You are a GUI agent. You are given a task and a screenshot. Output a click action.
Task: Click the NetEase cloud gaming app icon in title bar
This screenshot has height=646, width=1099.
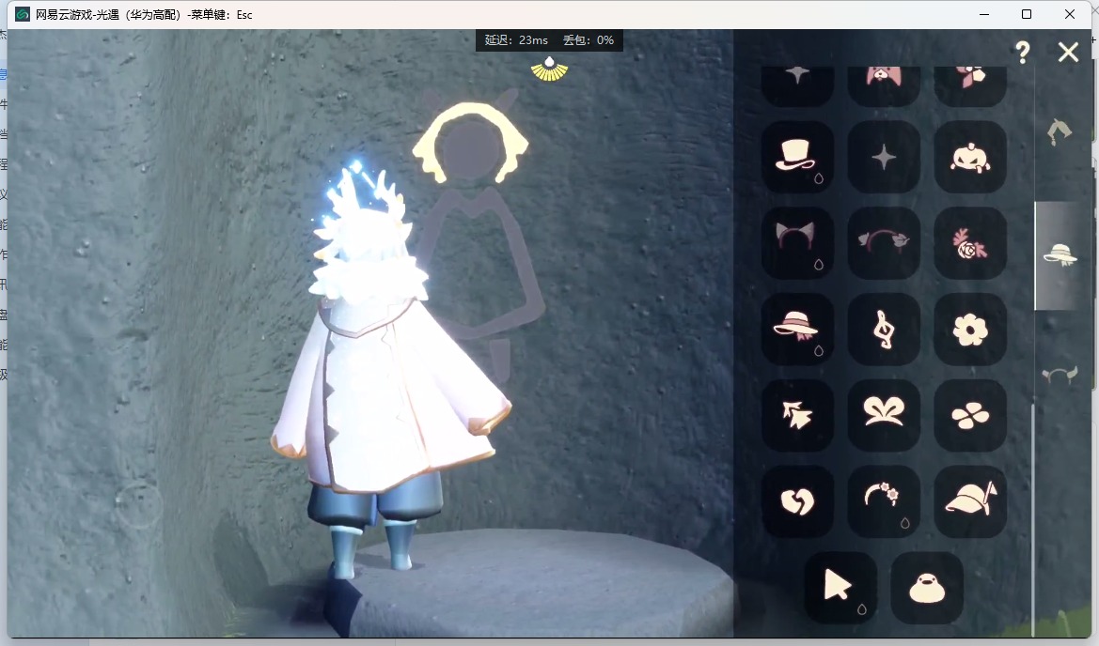tap(23, 14)
